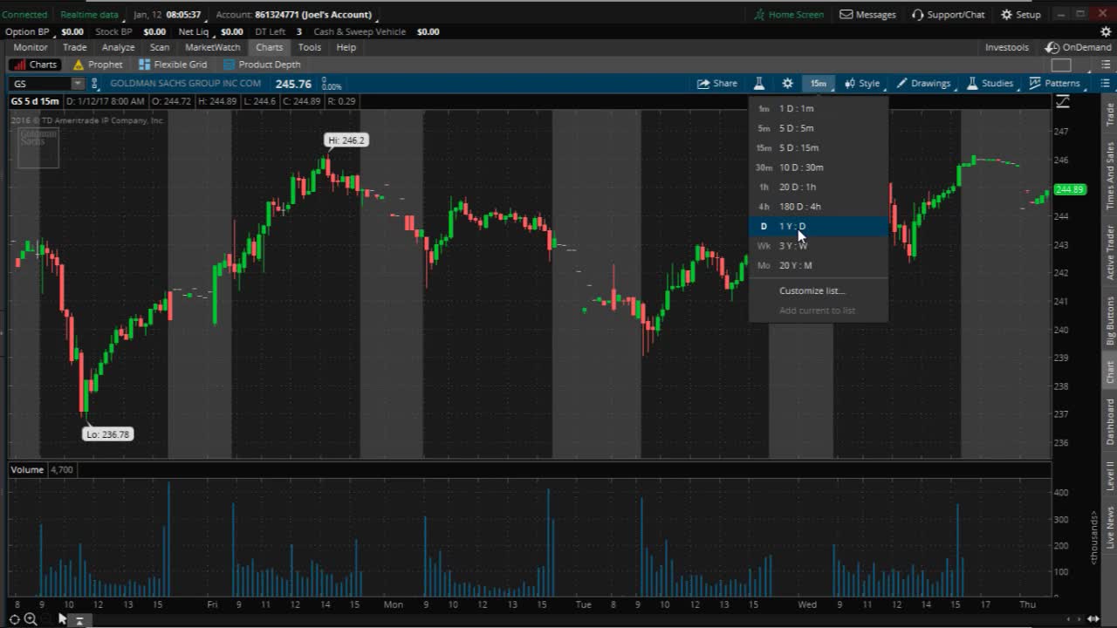The image size is (1117, 628).
Task: Open Investools
Action: 1007,47
